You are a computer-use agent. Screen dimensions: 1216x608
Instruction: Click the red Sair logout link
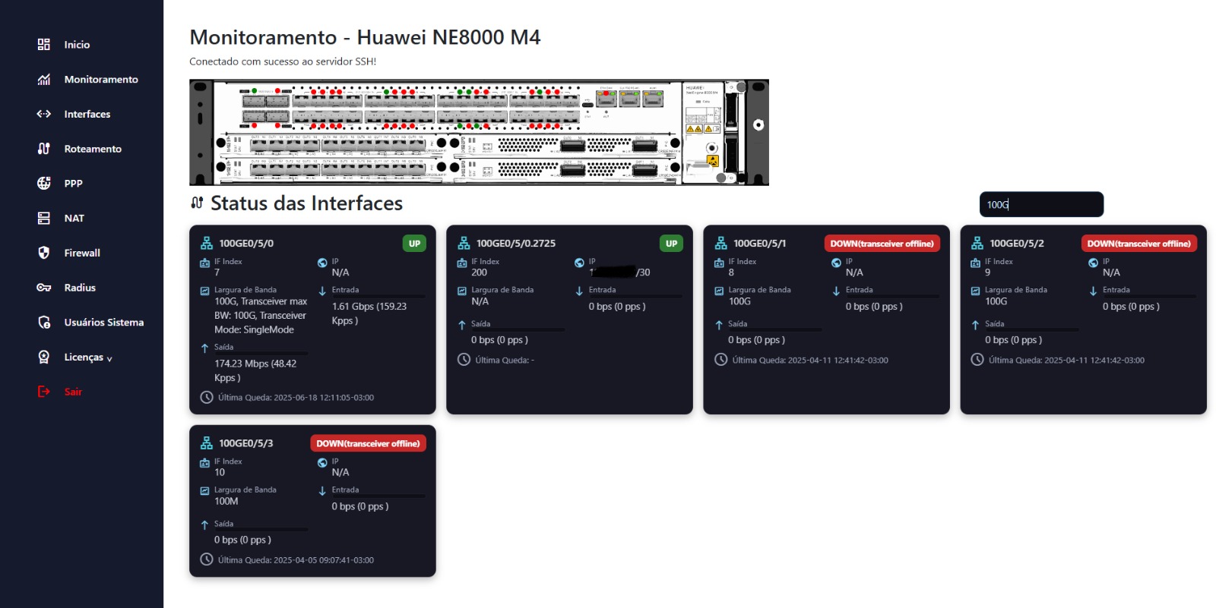point(73,392)
